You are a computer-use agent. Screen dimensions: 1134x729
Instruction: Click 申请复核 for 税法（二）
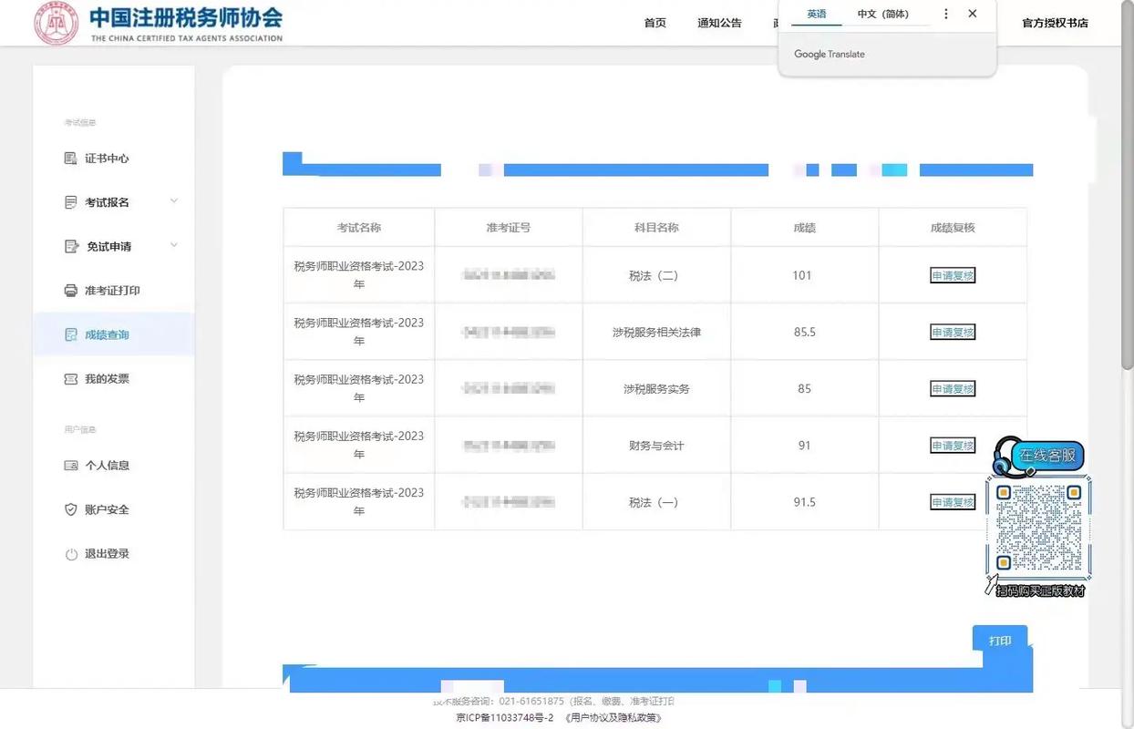click(x=952, y=274)
